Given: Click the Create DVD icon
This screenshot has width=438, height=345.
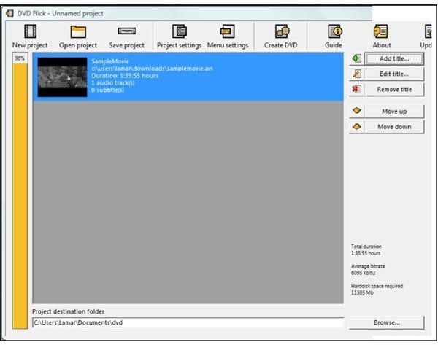Looking at the screenshot, I should pos(282,31).
